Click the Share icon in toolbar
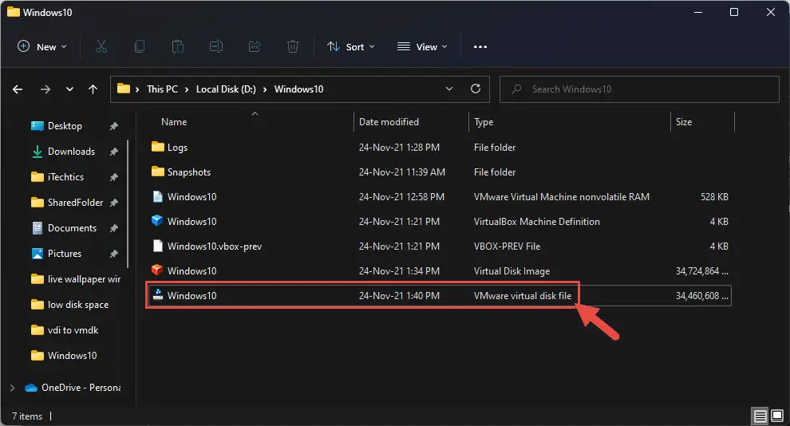The height and width of the screenshot is (426, 790). point(255,47)
